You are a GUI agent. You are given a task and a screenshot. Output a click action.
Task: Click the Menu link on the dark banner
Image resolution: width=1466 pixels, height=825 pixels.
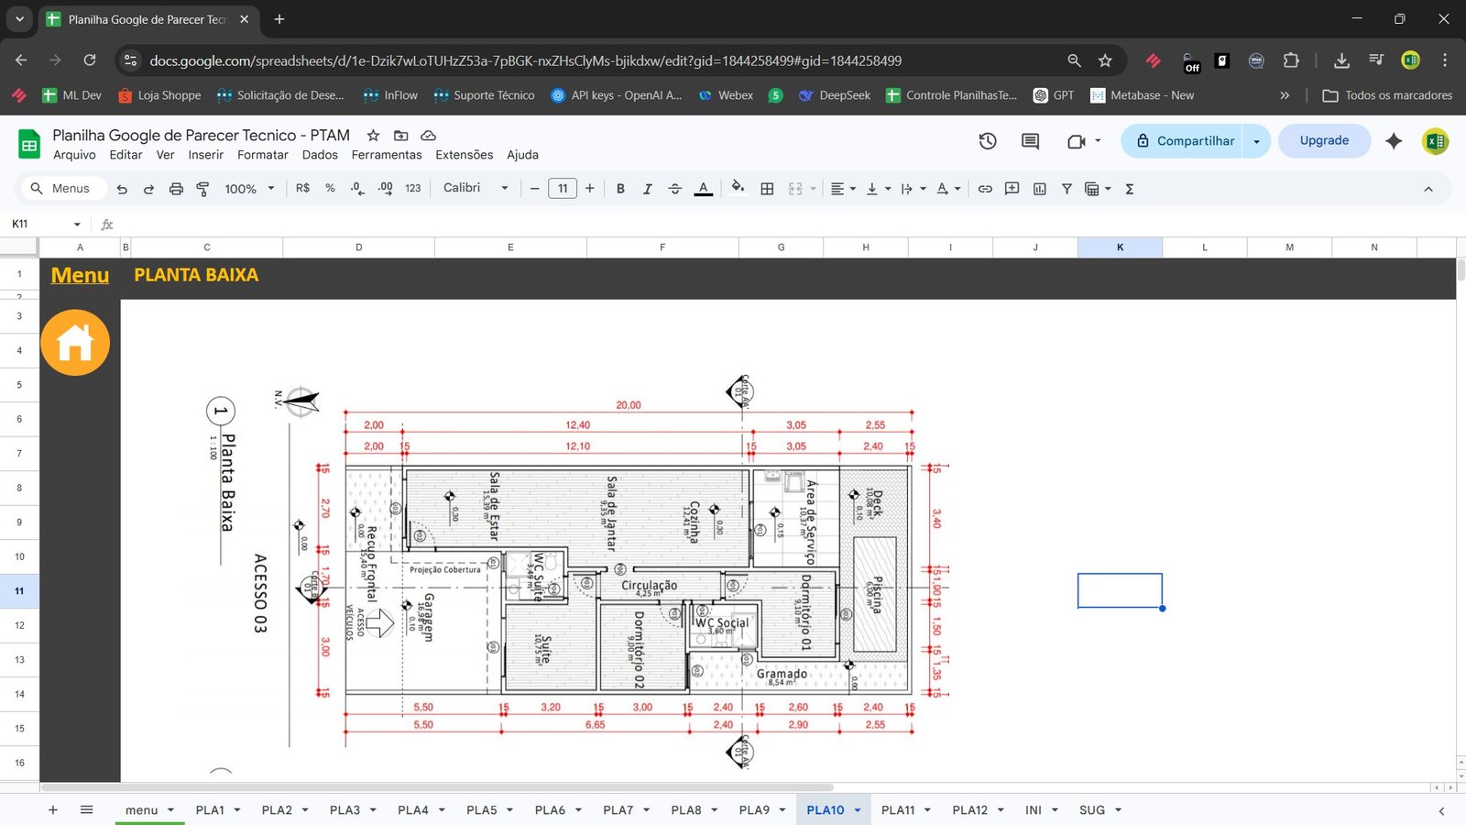[80, 275]
